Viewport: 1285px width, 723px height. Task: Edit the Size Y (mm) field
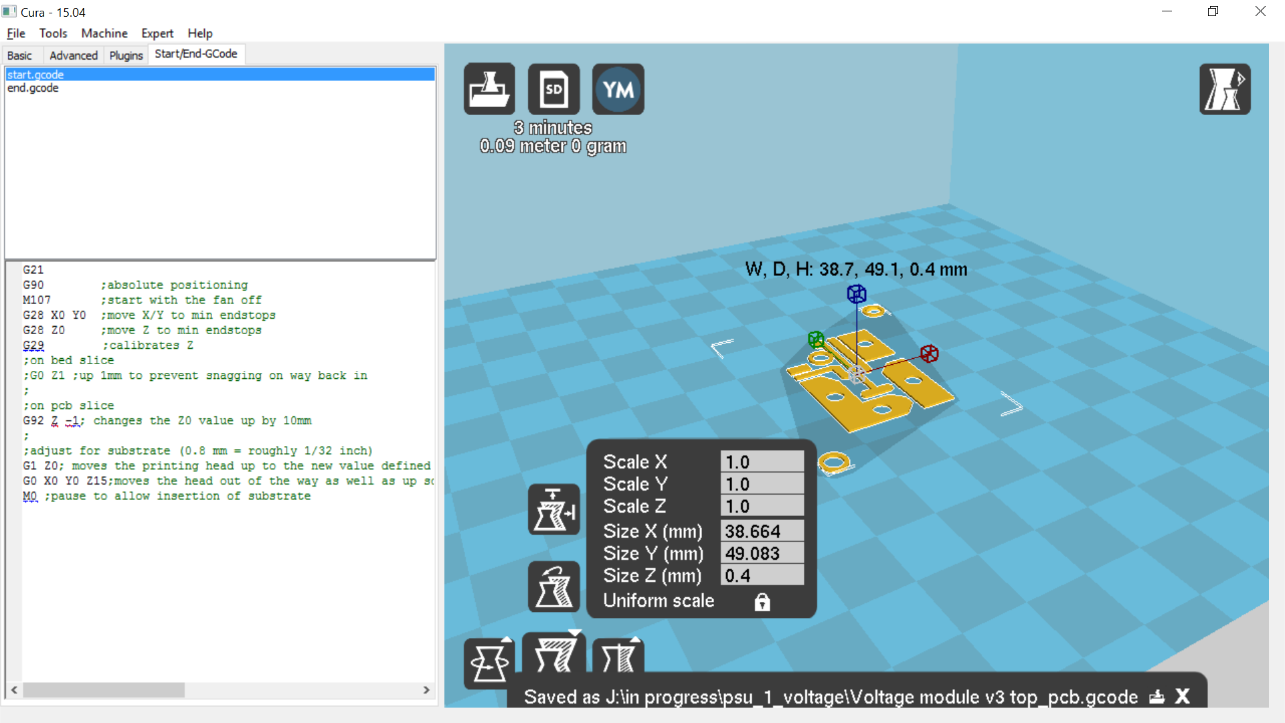click(762, 553)
